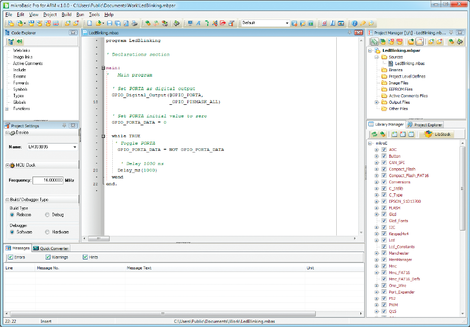
Task: Open the Help icon in the toolbar
Action: point(355,24)
